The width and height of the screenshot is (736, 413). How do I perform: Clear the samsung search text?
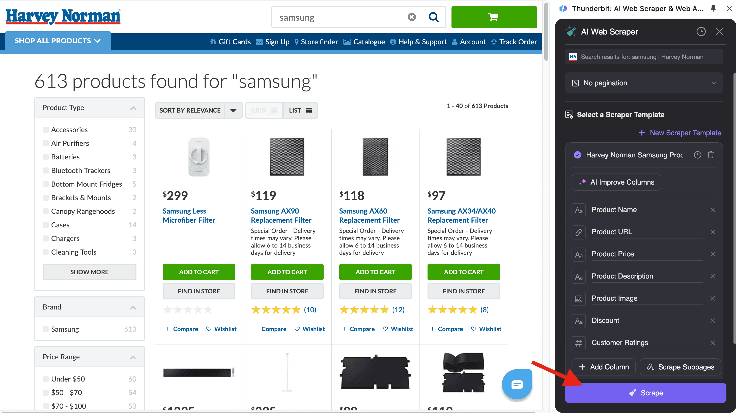[411, 17]
